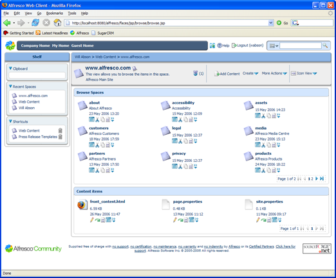336x278 pixels.
Task: Click the Alfresco search input field
Action: coord(301,46)
